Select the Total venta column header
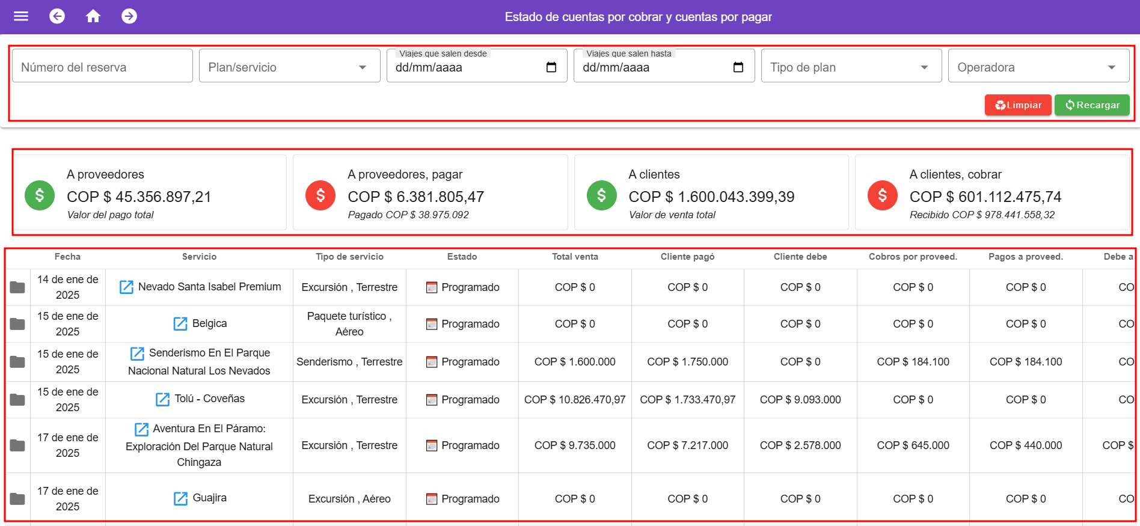The height and width of the screenshot is (526, 1140). 575,257
